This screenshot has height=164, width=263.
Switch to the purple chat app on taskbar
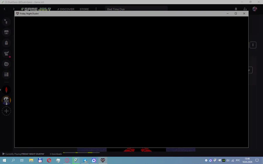click(x=94, y=161)
